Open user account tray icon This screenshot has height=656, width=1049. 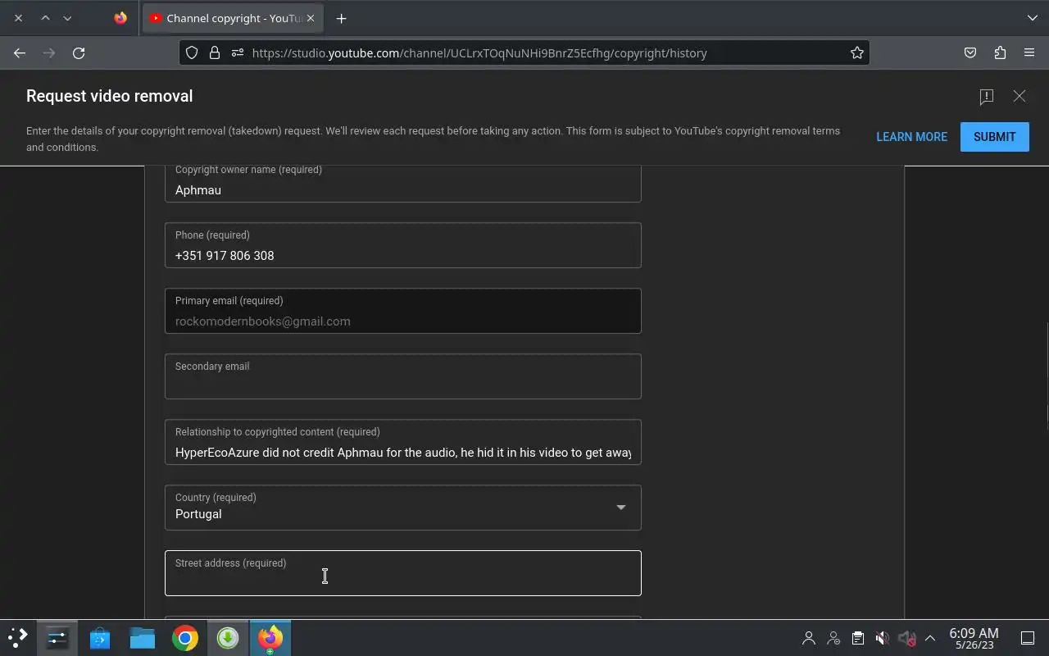point(809,638)
